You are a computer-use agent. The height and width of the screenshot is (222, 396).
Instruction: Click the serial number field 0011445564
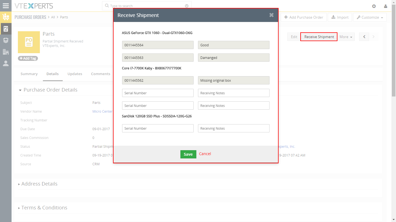pos(158,45)
